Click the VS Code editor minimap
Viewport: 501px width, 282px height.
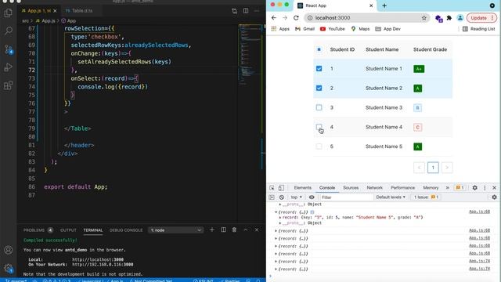pos(250,54)
